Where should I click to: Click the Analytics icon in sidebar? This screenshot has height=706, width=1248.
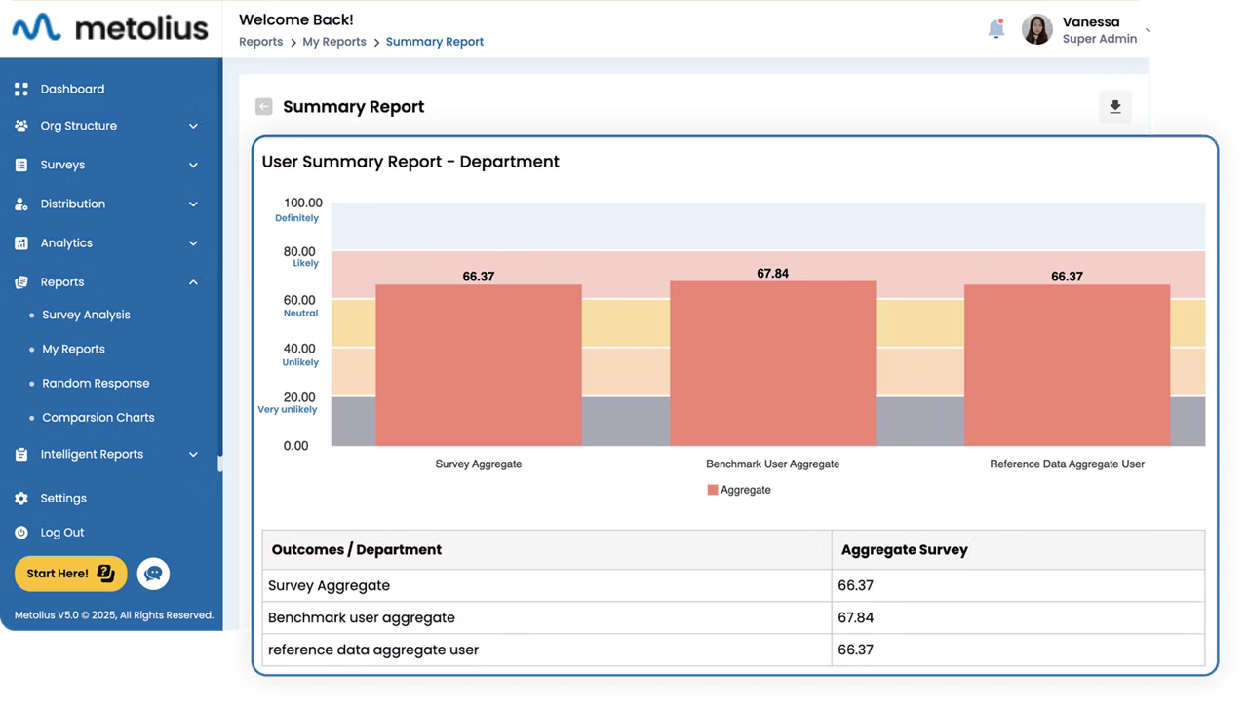pyautogui.click(x=21, y=242)
